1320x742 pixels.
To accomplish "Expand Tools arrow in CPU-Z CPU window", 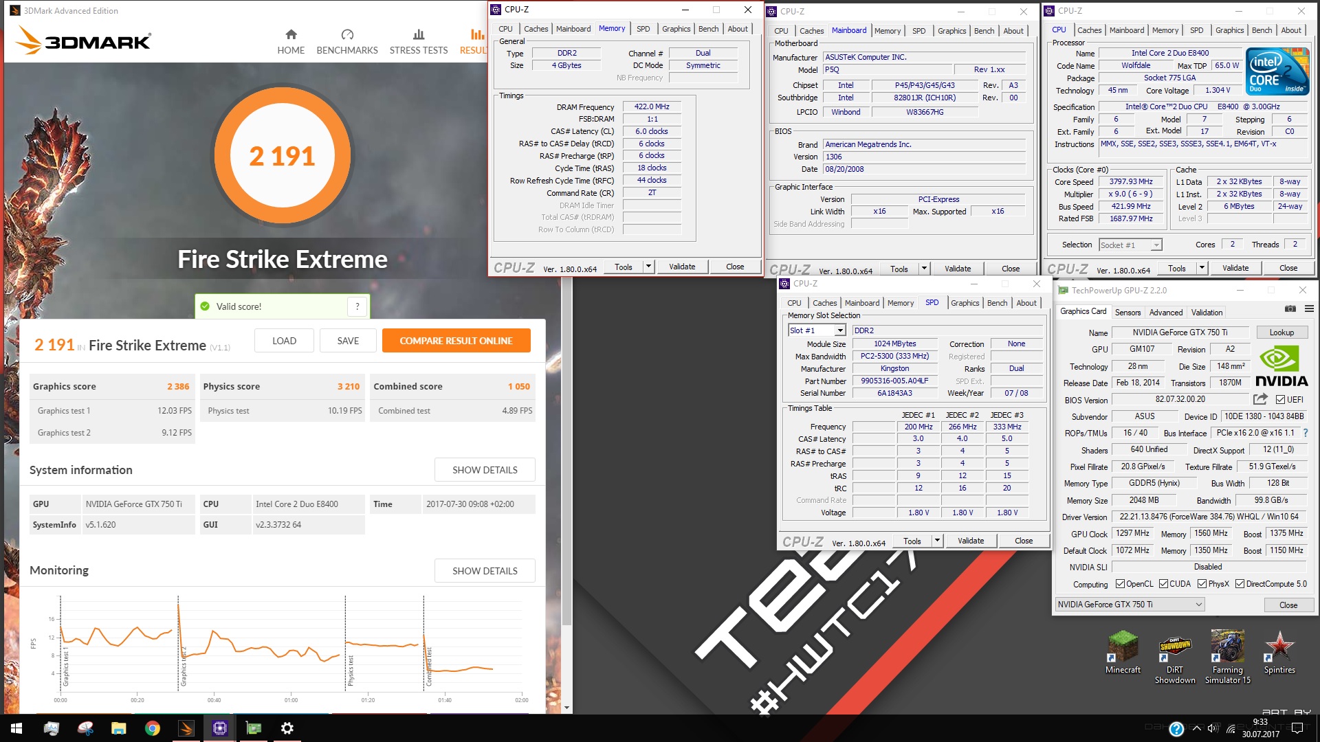I will click(x=1202, y=268).
